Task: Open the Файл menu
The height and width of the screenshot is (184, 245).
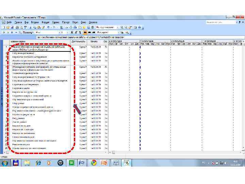Action: (x=9, y=22)
